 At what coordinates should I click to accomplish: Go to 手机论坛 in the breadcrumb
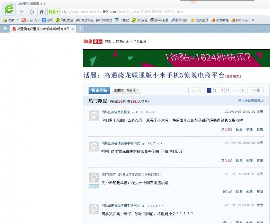(140, 42)
